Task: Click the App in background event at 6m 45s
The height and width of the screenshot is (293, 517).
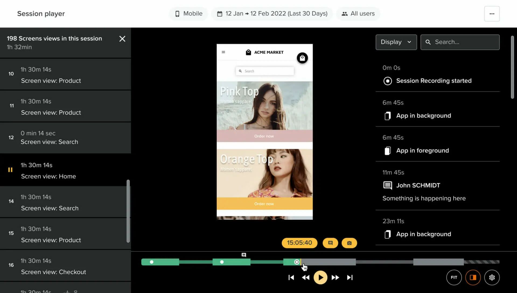Action: pyautogui.click(x=438, y=109)
